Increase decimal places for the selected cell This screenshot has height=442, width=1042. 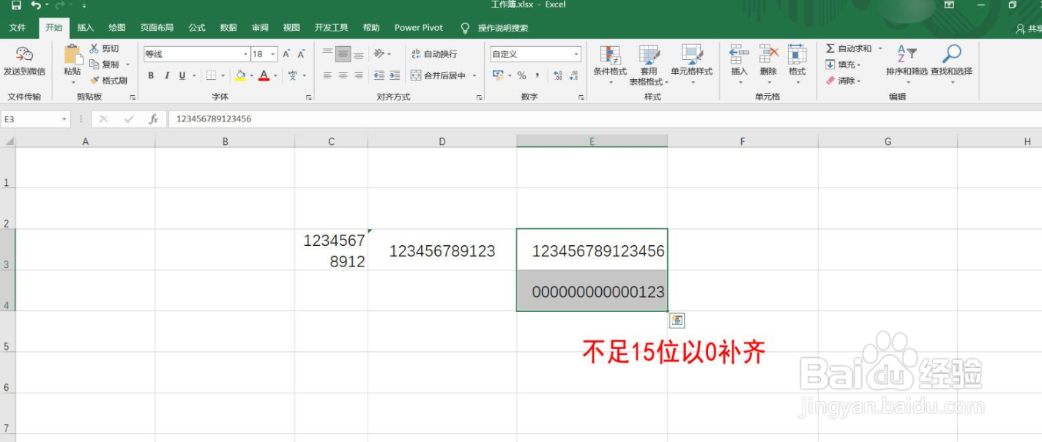click(x=558, y=75)
